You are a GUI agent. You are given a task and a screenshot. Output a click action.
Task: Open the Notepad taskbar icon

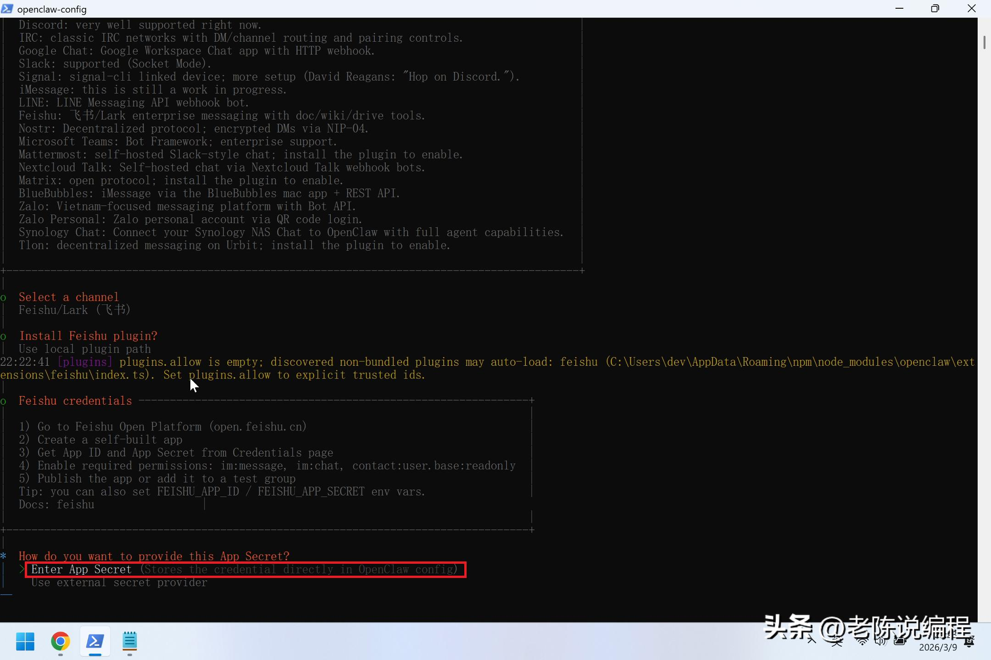click(130, 641)
